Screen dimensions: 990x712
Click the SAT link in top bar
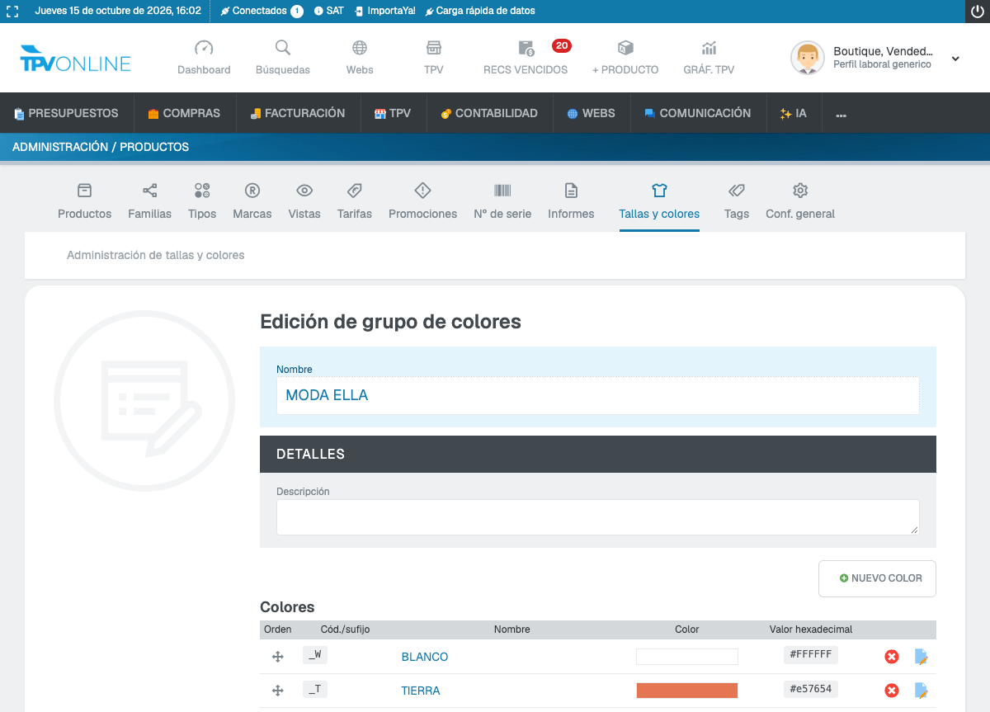click(x=329, y=12)
